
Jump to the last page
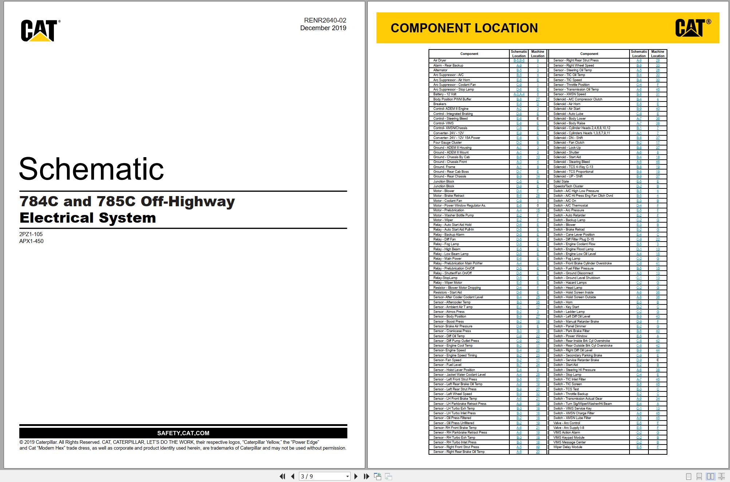point(366,476)
